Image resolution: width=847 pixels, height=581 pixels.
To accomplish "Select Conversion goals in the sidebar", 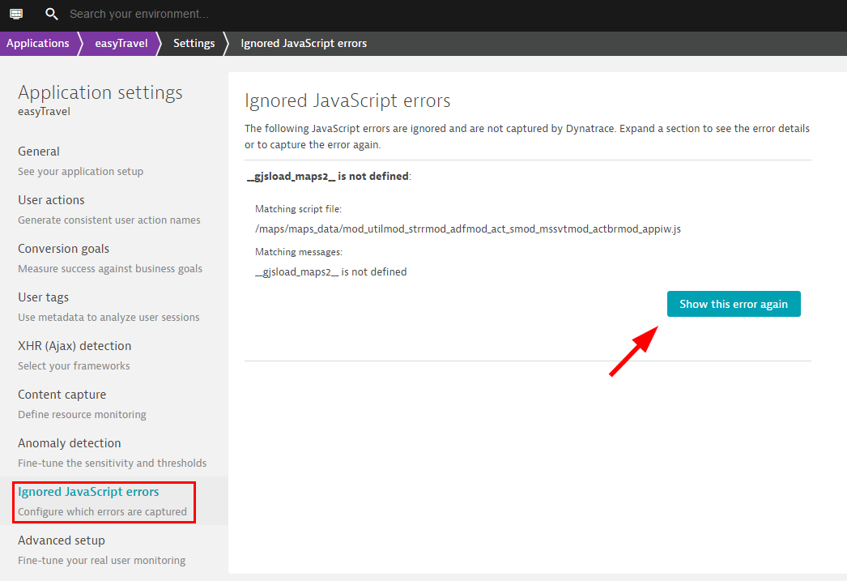I will pyautogui.click(x=63, y=249).
